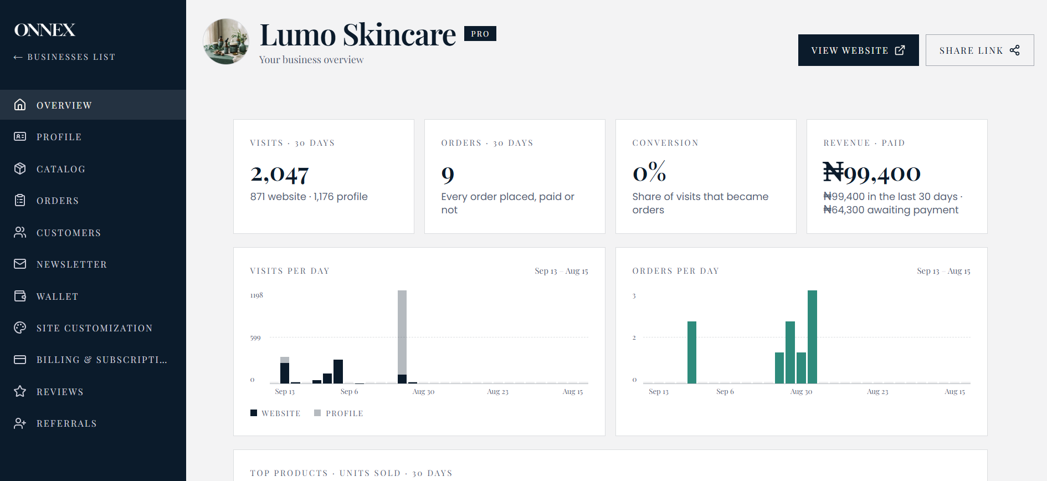Click 'Share of visits that became orders' text
1047x481 pixels.
(700, 203)
